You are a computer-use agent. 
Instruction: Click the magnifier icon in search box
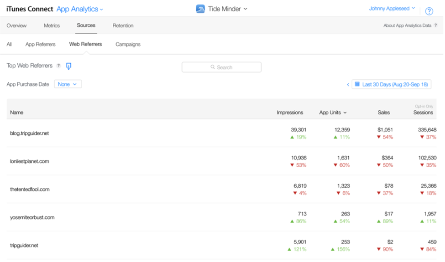[x=213, y=67]
